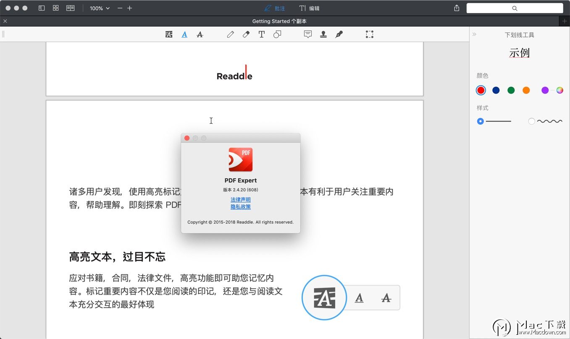Select the underline text tool
This screenshot has width=570, height=339.
[184, 34]
